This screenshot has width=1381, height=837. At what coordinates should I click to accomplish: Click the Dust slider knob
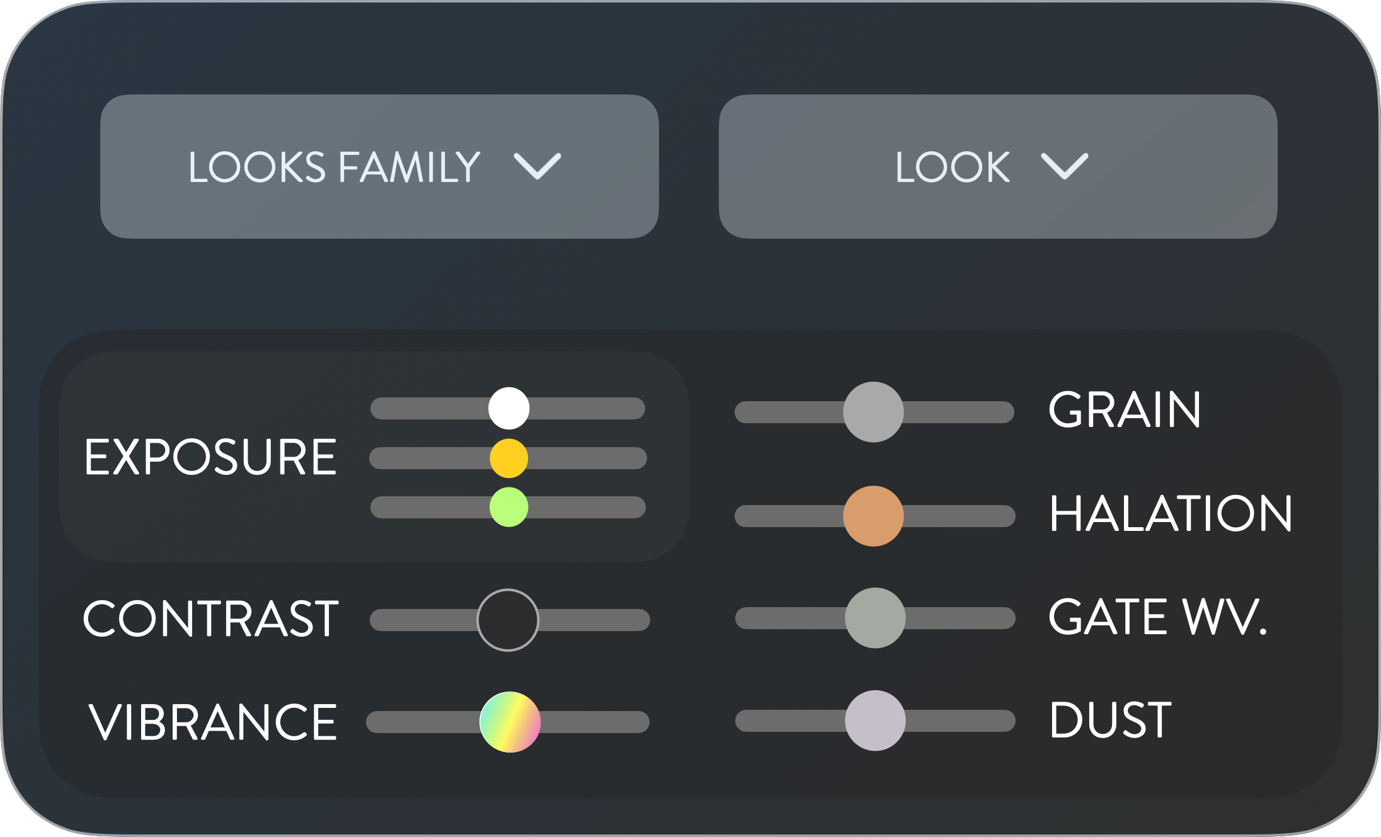[876, 720]
